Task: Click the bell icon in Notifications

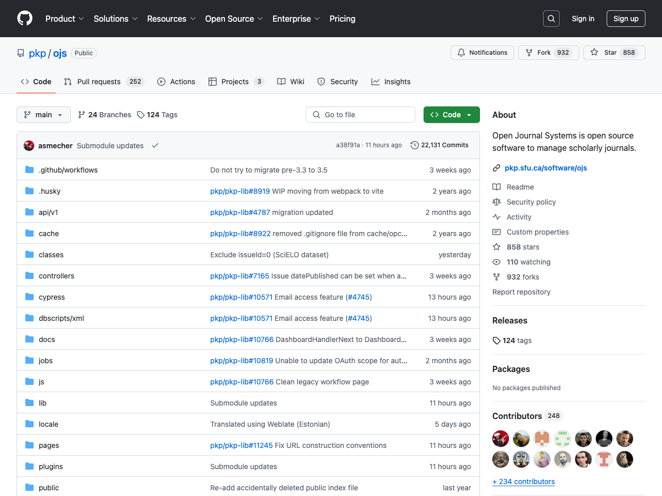Action: point(461,53)
